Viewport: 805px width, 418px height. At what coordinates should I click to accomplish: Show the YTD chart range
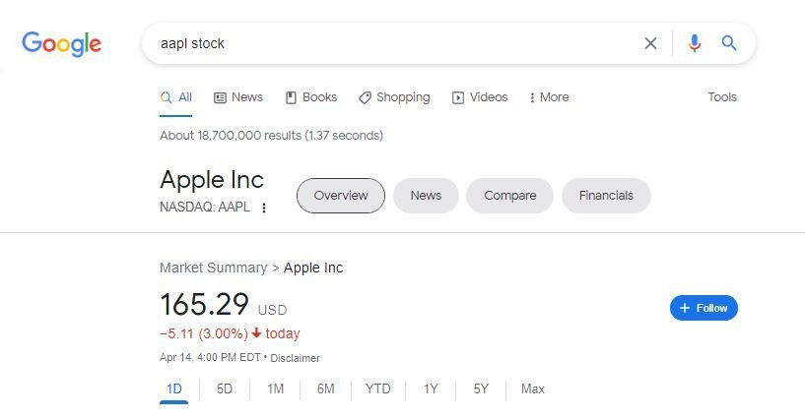point(377,389)
